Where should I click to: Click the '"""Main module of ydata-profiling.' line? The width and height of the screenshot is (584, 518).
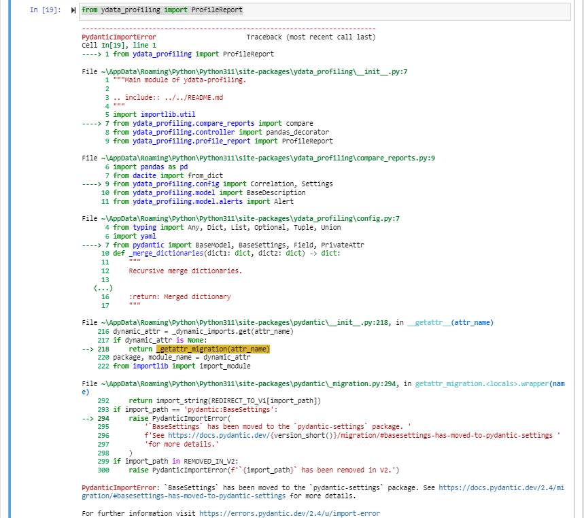(180, 80)
